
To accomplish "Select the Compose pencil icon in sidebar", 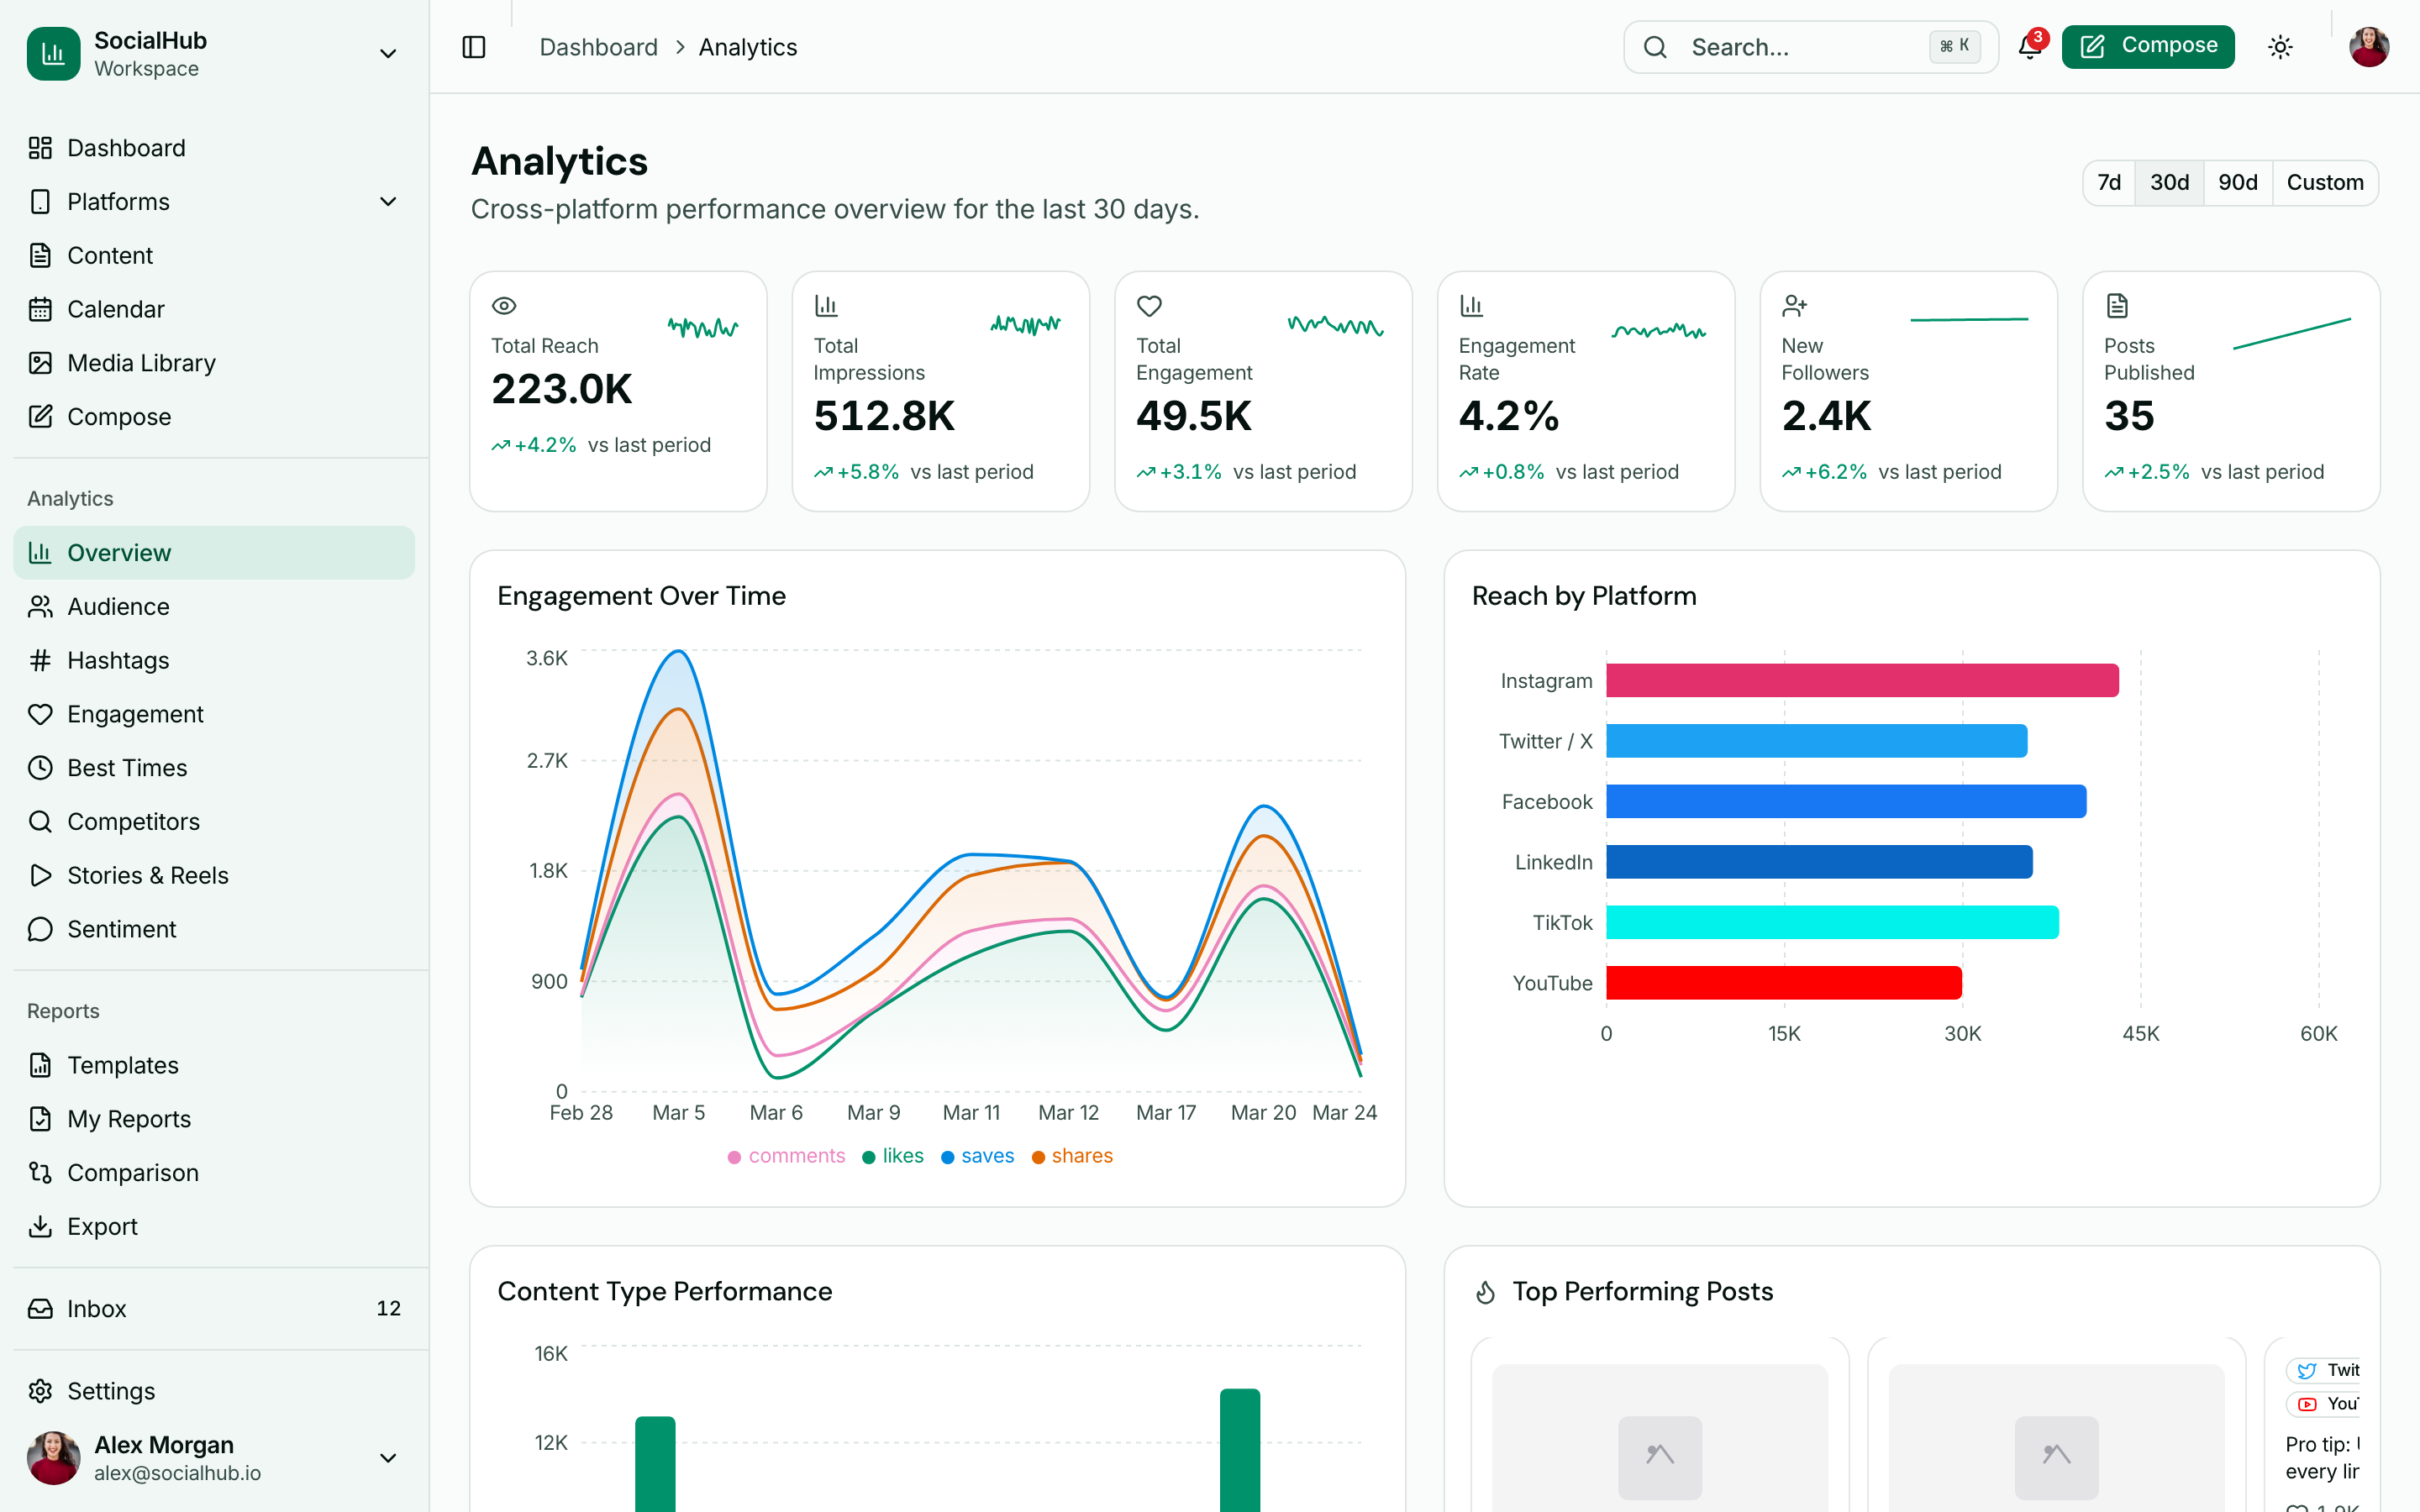I will pyautogui.click(x=40, y=416).
